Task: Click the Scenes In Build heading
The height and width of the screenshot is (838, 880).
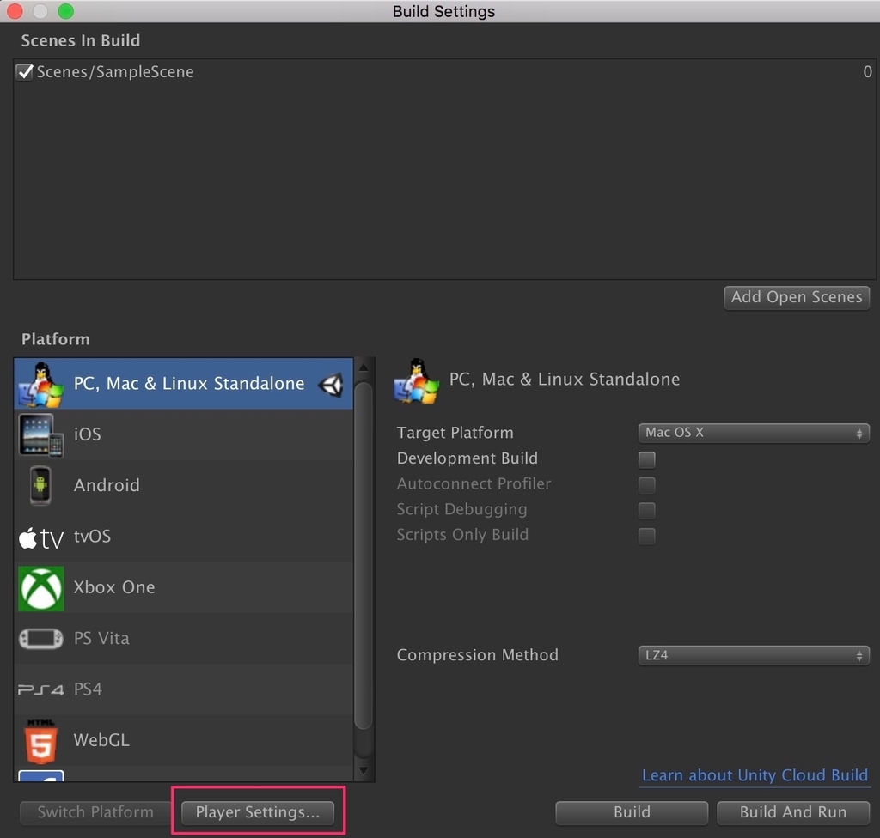Action: [81, 40]
